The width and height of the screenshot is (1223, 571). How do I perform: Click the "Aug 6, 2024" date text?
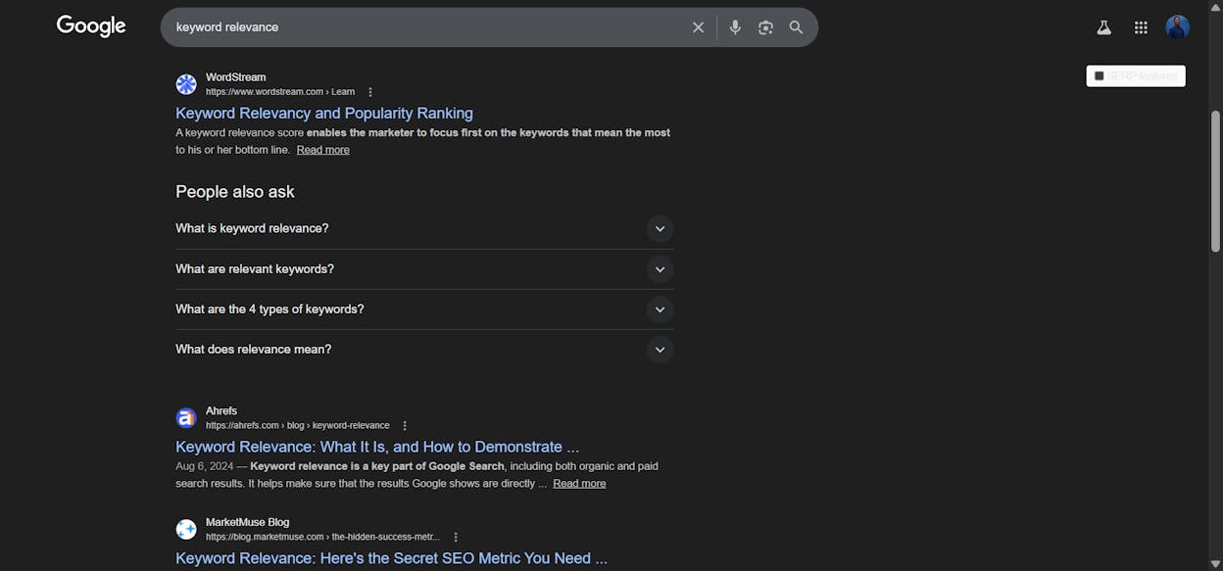click(x=204, y=466)
